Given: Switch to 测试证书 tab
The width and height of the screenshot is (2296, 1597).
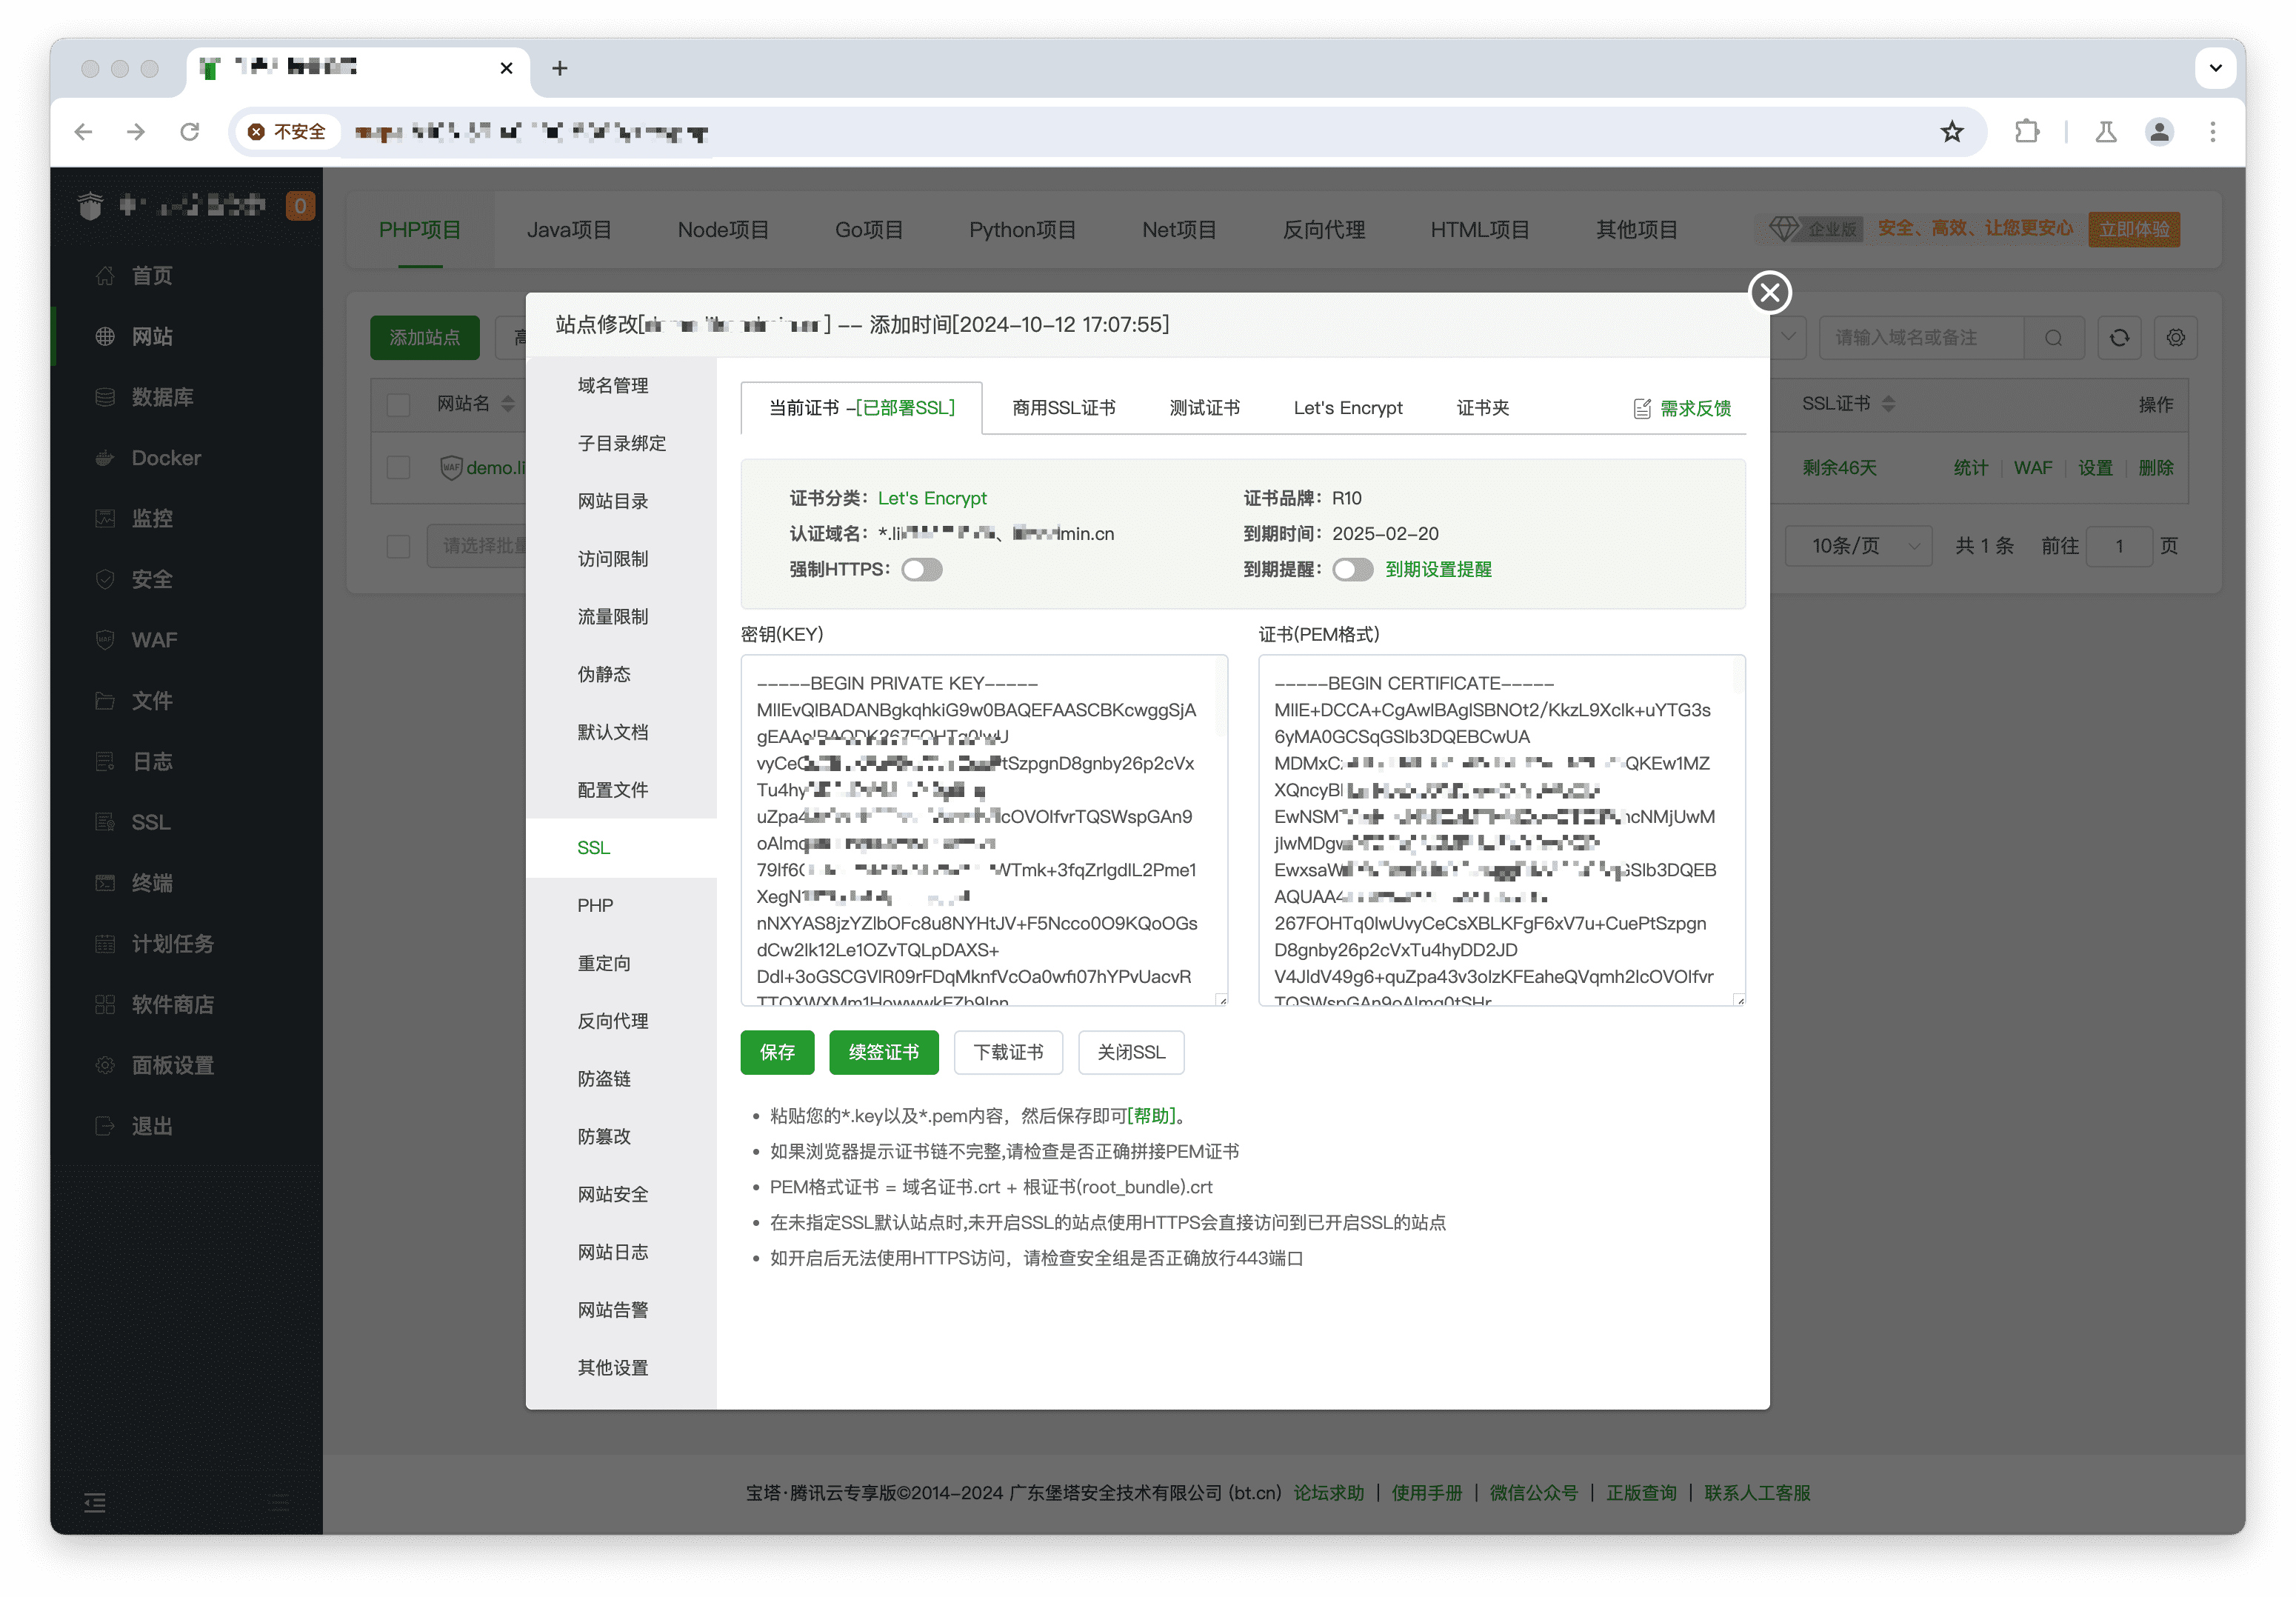Looking at the screenshot, I should 1204,408.
